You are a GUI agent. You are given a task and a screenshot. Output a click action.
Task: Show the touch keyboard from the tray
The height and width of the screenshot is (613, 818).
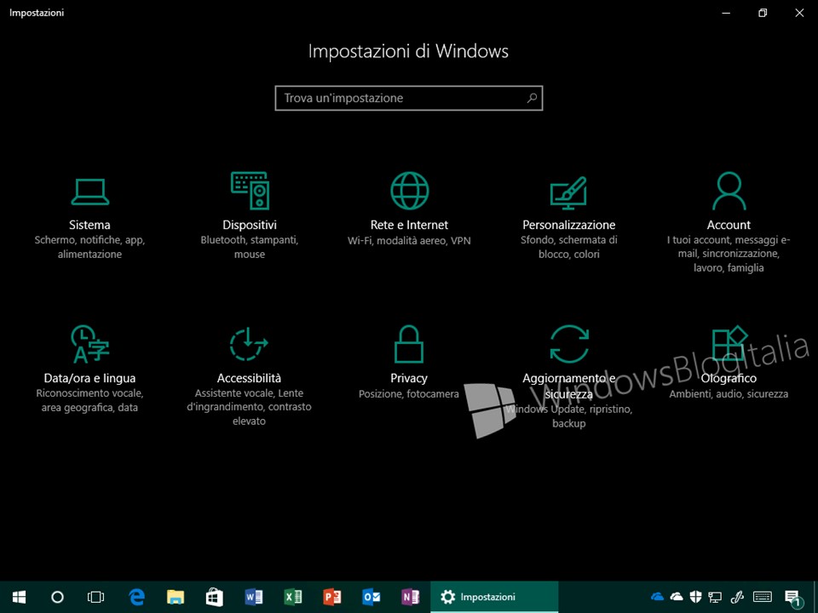pos(763,597)
